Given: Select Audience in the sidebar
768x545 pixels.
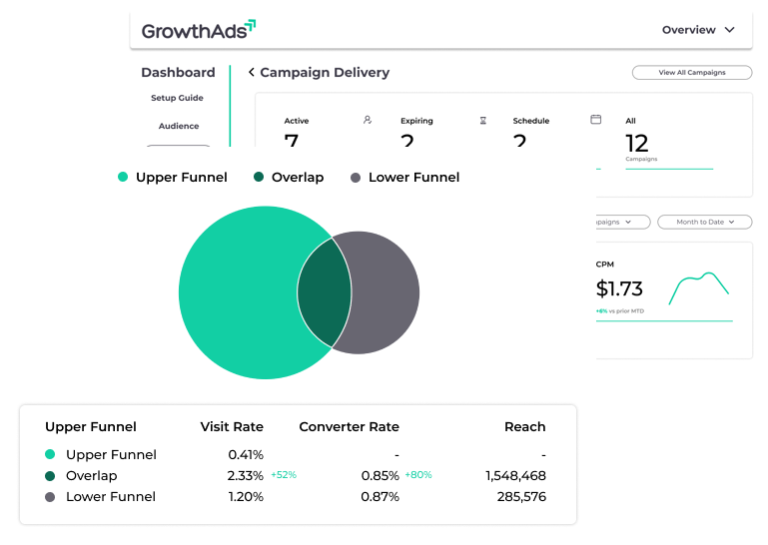Looking at the screenshot, I should pos(179,126).
